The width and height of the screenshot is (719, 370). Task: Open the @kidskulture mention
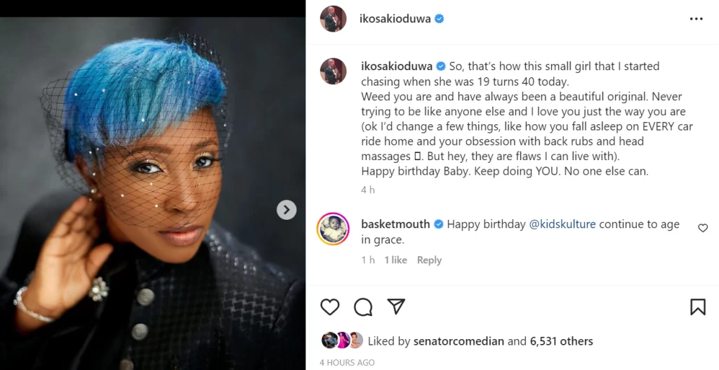(562, 225)
